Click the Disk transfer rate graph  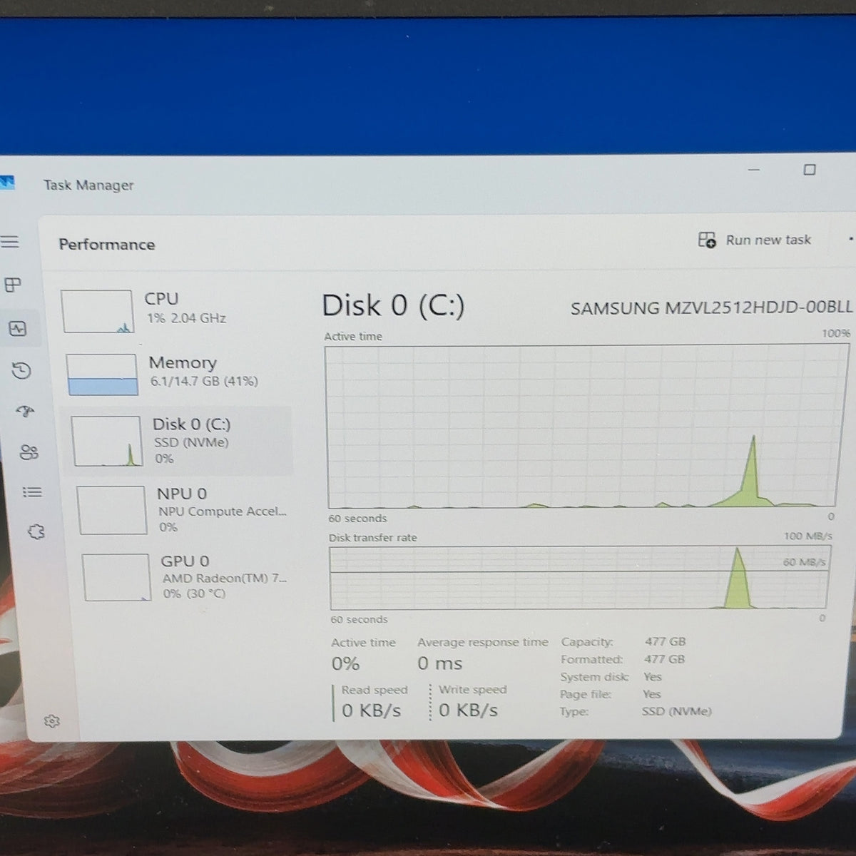coord(579,578)
